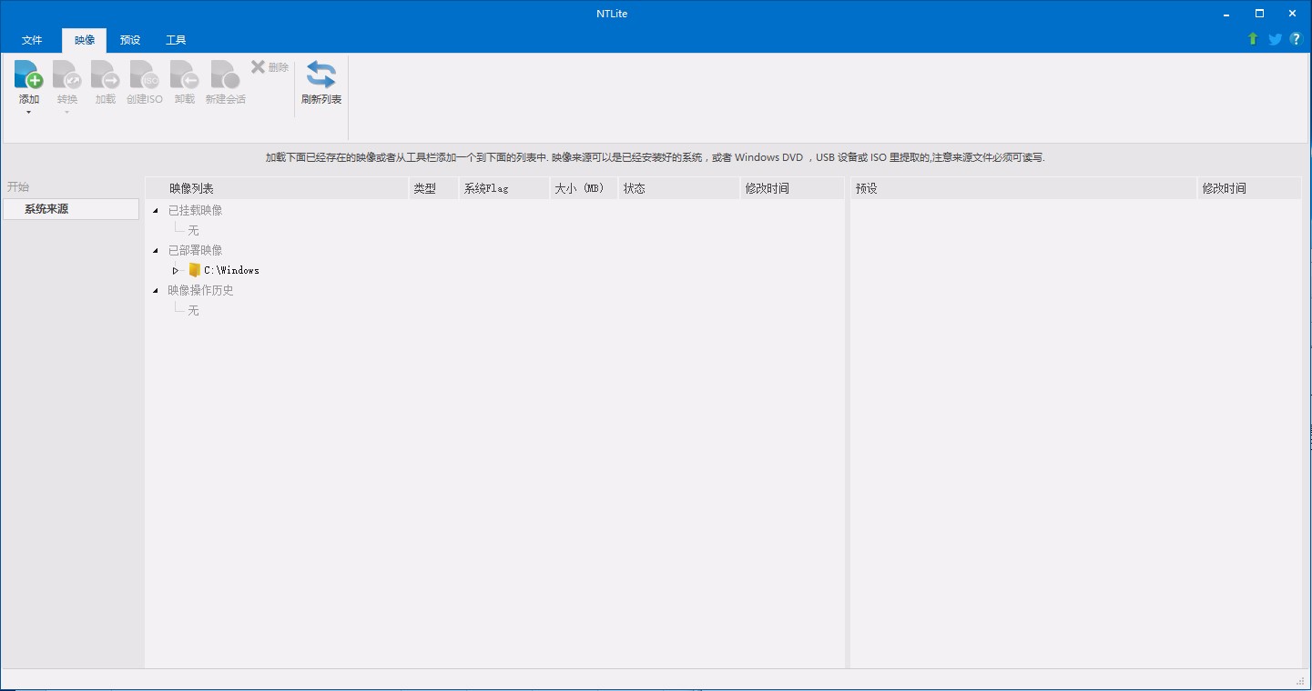Collapse the 映像操作历史 tree group arrow
1312x691 pixels.
pos(156,290)
